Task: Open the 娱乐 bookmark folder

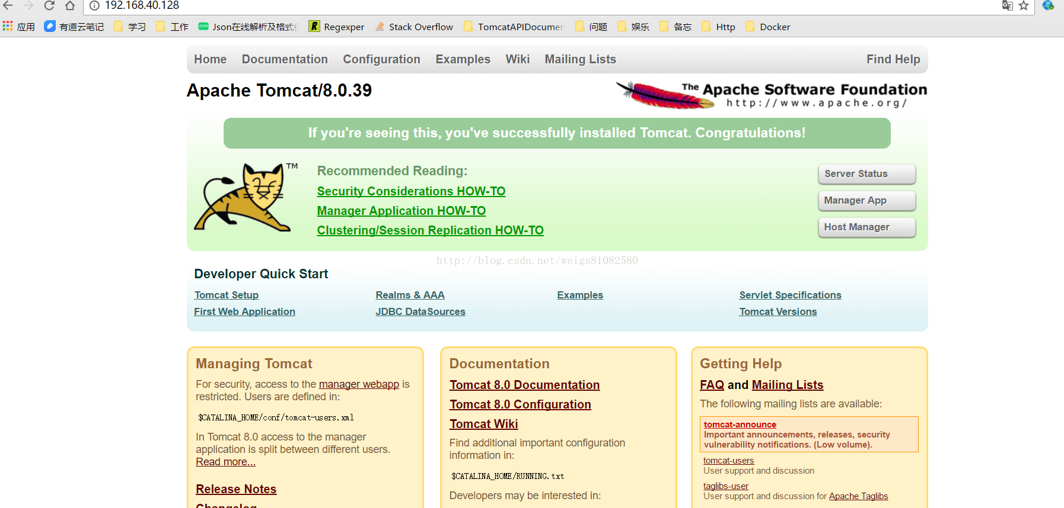Action: pyautogui.click(x=633, y=27)
